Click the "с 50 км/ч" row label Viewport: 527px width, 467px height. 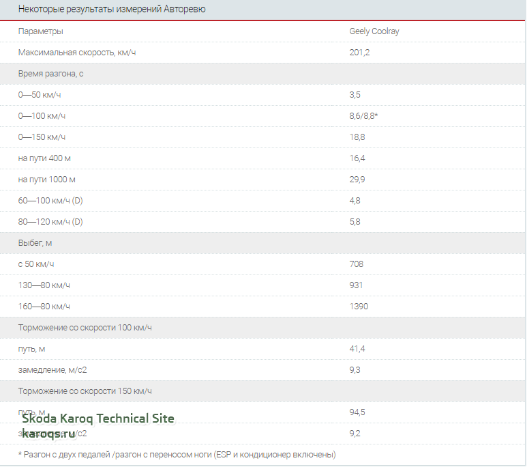point(36,264)
